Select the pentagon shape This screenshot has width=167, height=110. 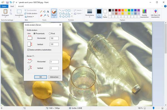pos(63,16)
